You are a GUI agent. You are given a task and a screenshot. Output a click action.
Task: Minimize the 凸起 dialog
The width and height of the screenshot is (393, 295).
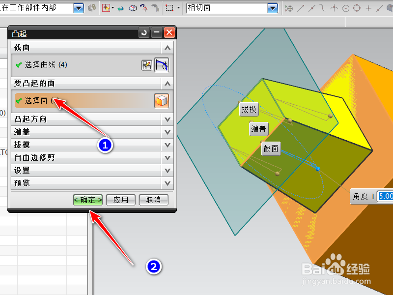tap(157, 32)
